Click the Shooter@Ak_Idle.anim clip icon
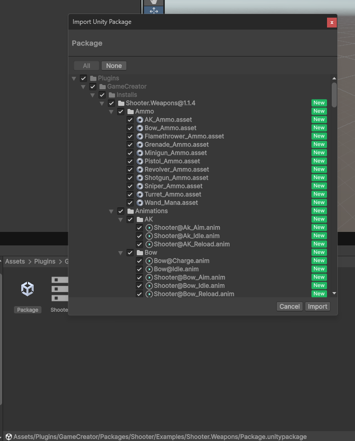This screenshot has height=441, width=355. click(x=149, y=236)
